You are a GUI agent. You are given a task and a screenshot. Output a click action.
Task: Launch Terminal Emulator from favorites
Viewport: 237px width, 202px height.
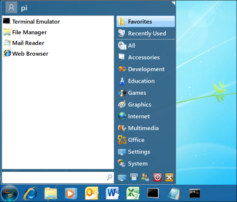coord(36,21)
